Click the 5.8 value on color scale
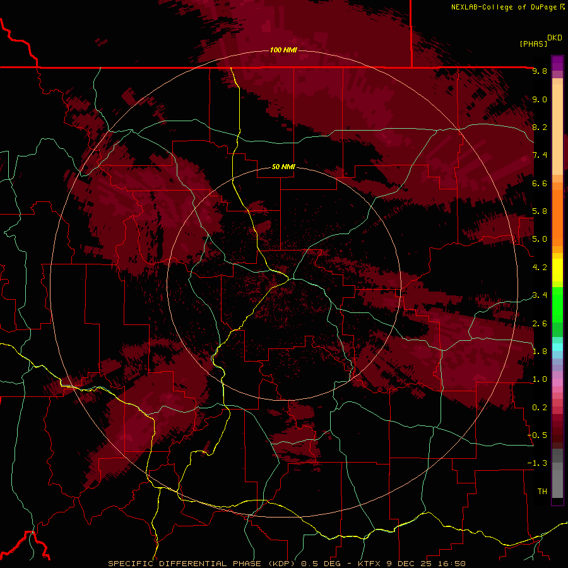The width and height of the screenshot is (568, 568). [x=540, y=211]
